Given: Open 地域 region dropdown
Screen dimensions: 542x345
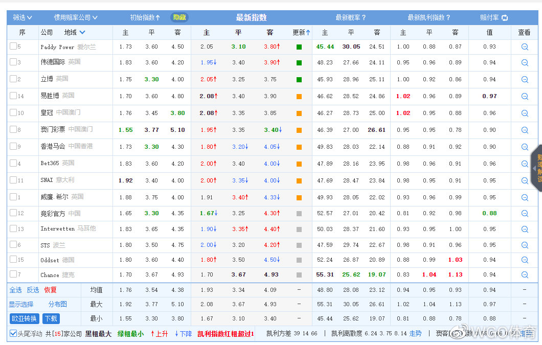Looking at the screenshot, I should tap(74, 33).
